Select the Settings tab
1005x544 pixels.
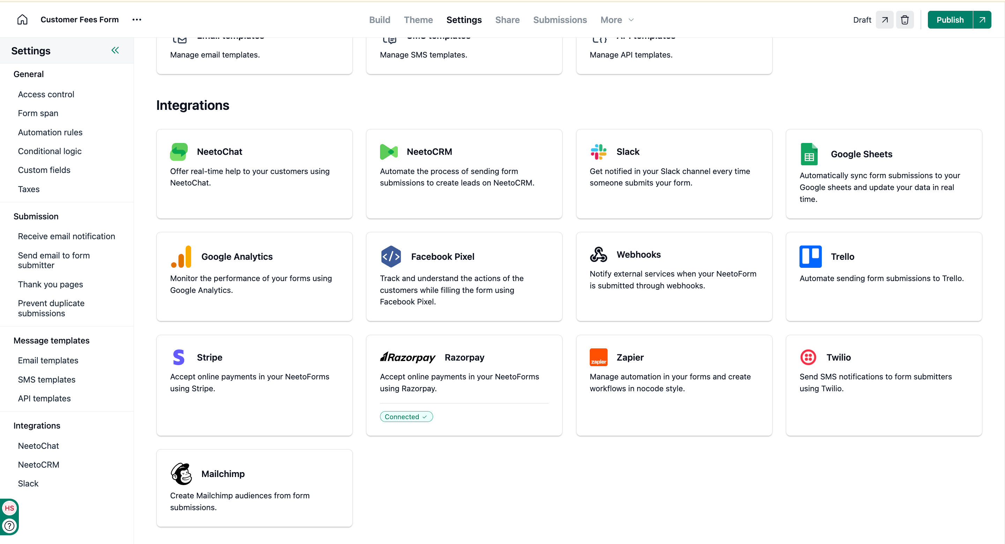coord(463,20)
